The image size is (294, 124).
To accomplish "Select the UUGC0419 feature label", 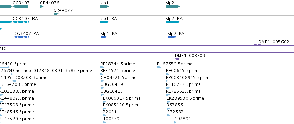I will coord(112,84).
